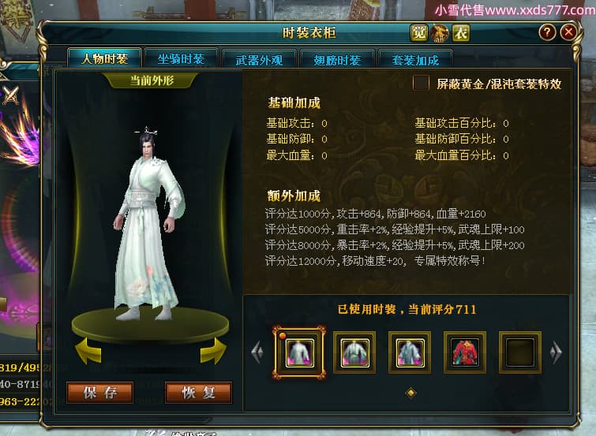Open the question mark help icon
This screenshot has height=436, width=596.
pyautogui.click(x=547, y=32)
